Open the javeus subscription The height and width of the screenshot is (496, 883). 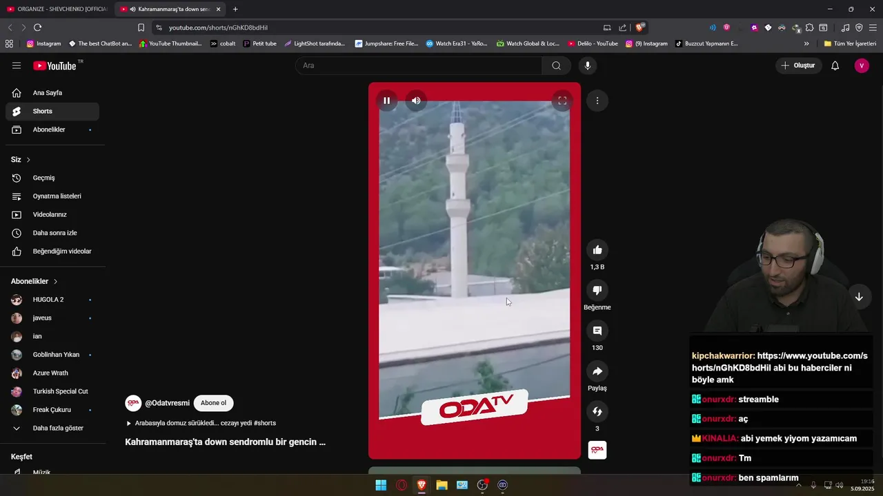[52, 318]
